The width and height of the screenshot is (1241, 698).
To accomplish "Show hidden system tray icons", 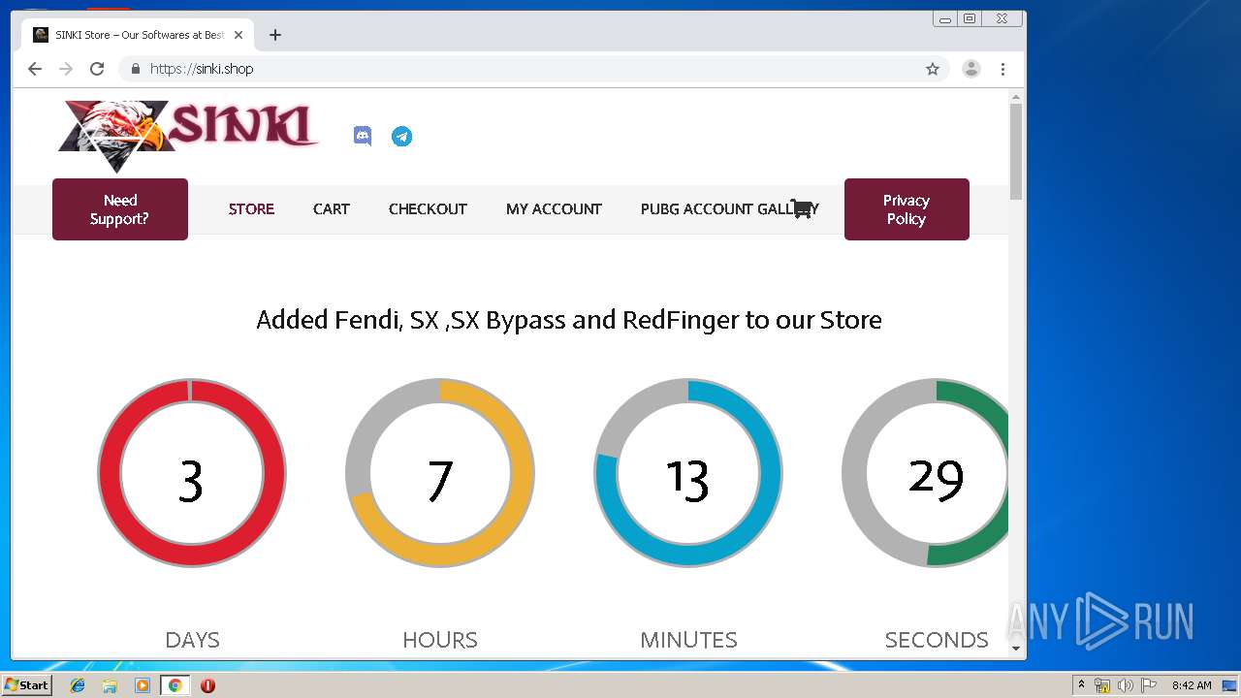I will 1081,685.
